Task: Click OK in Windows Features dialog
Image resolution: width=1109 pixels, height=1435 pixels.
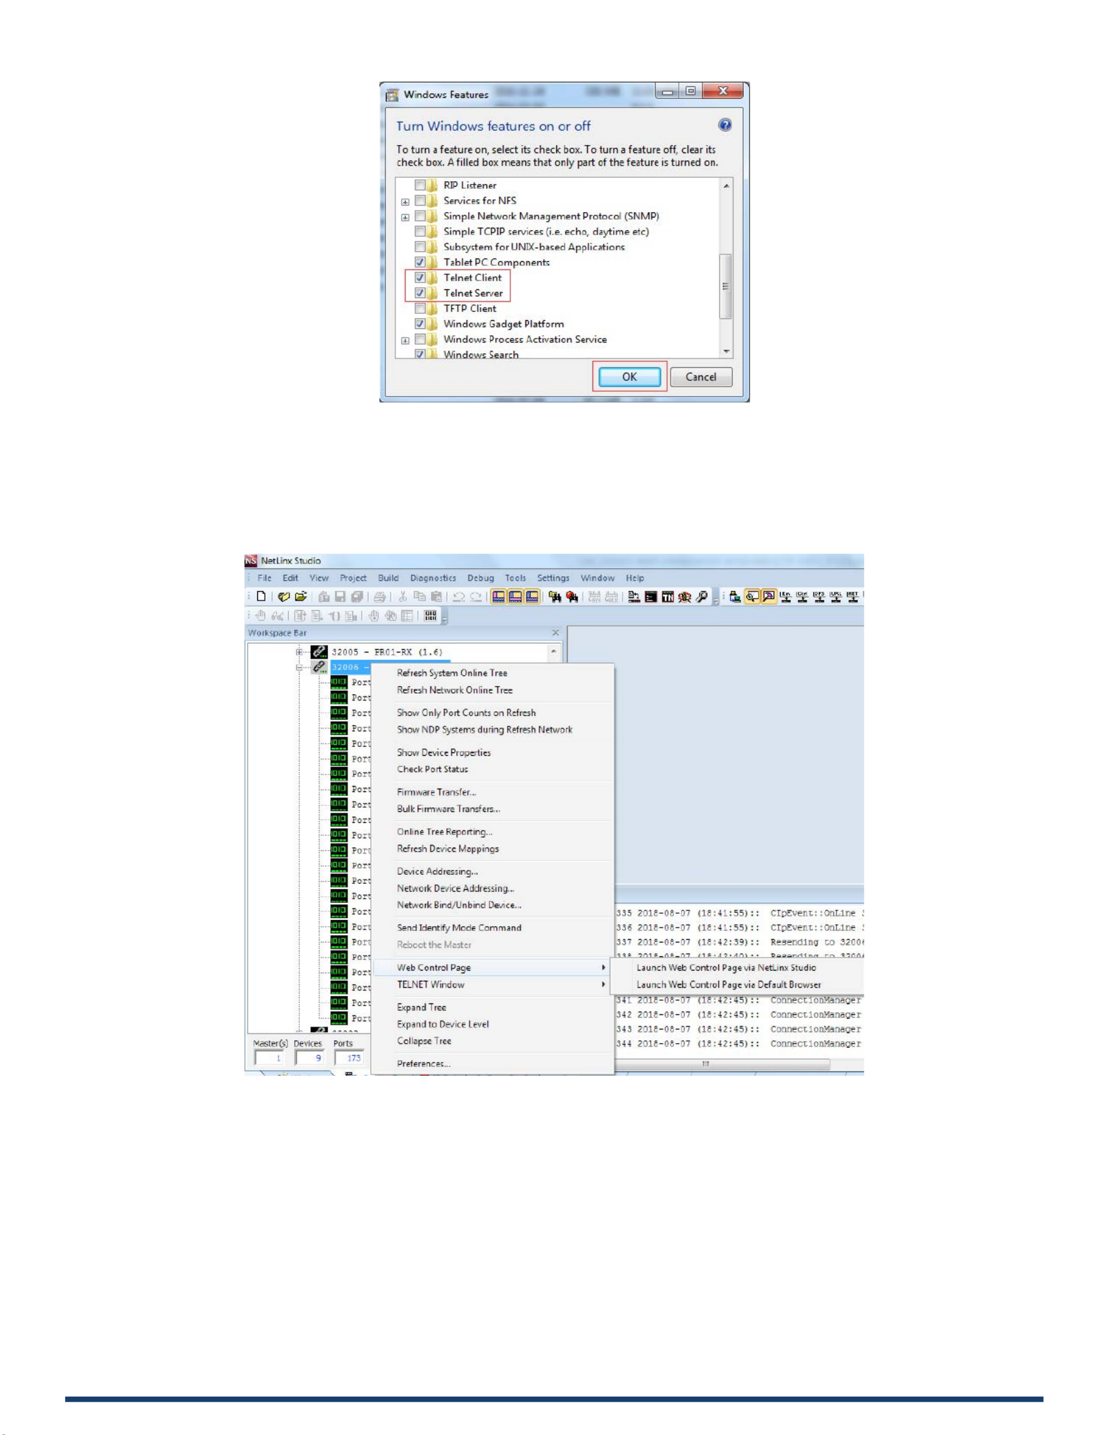Action: coord(629,377)
